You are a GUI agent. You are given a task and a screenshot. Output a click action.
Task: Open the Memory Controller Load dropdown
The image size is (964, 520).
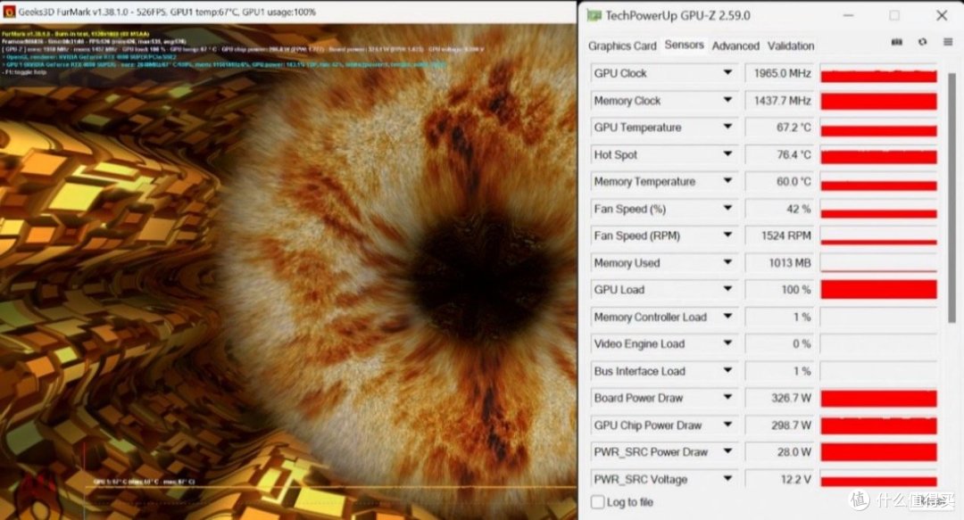coord(728,316)
